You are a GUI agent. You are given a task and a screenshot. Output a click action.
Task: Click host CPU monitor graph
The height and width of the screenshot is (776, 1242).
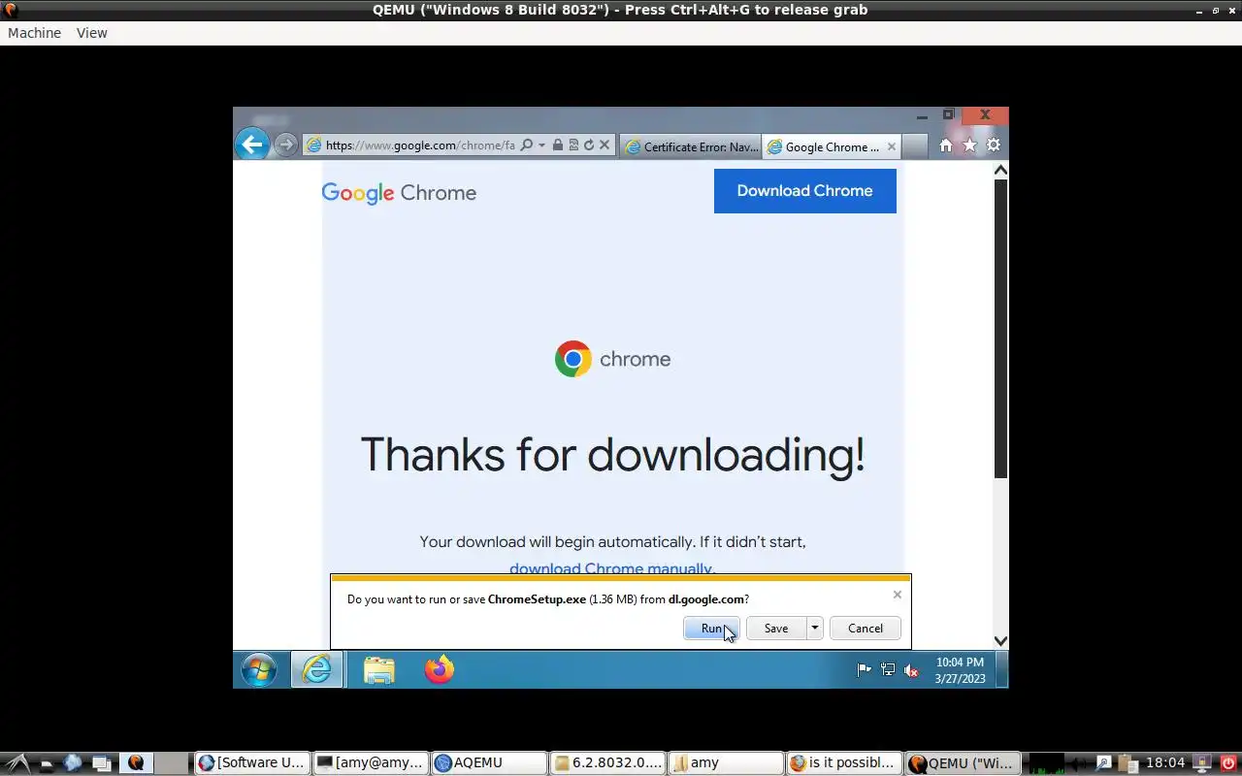(x=1045, y=763)
